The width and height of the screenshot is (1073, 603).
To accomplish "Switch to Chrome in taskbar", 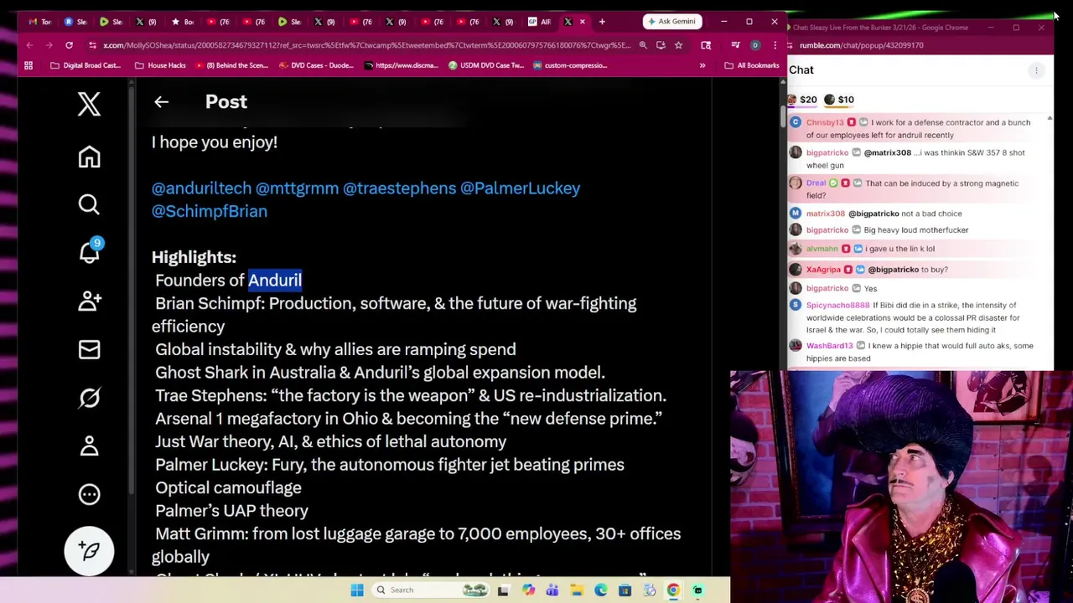I will click(x=673, y=590).
